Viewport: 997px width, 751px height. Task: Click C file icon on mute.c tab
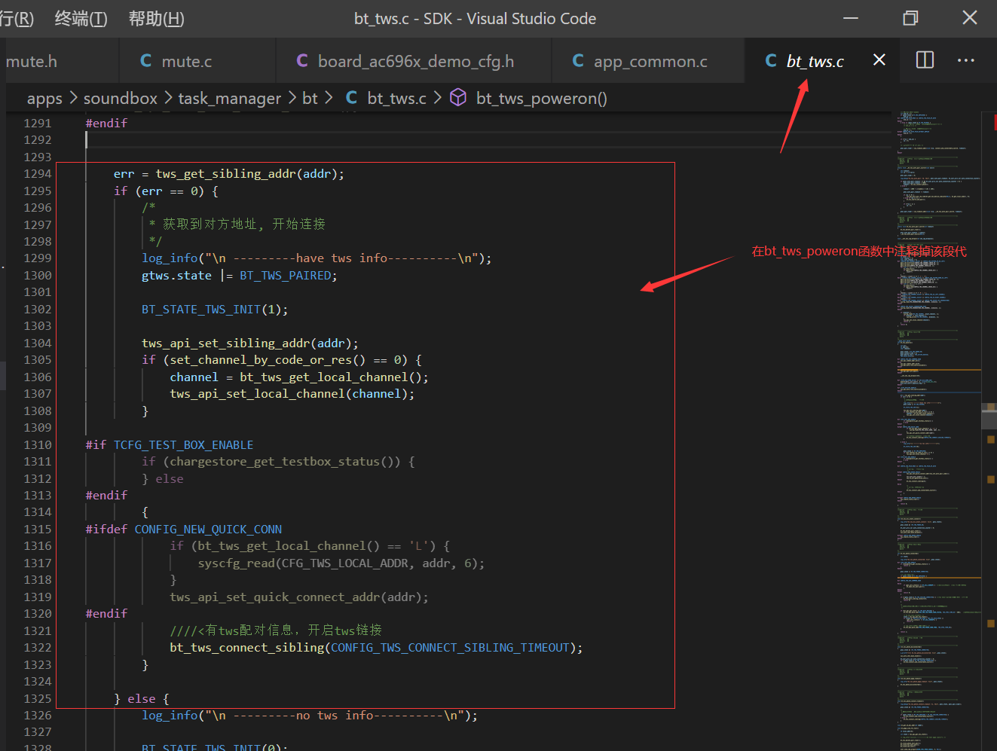[x=146, y=60]
